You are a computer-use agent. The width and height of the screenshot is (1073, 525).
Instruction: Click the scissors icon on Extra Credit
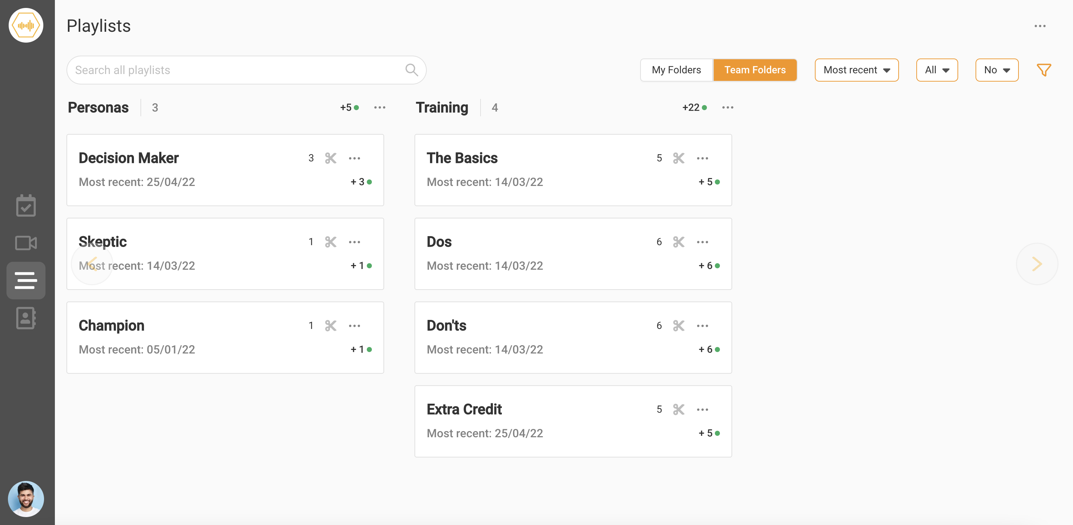(x=678, y=409)
